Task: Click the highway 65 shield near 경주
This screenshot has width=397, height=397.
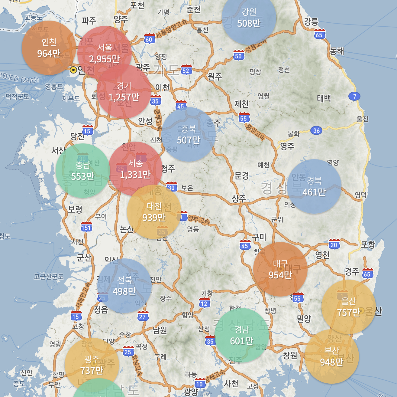Action: pyautogui.click(x=368, y=273)
